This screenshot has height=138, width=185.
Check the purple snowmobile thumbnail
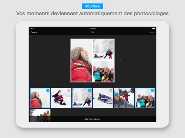point(103,98)
